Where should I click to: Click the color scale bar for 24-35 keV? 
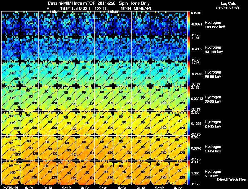pyautogui.click(x=188, y=123)
